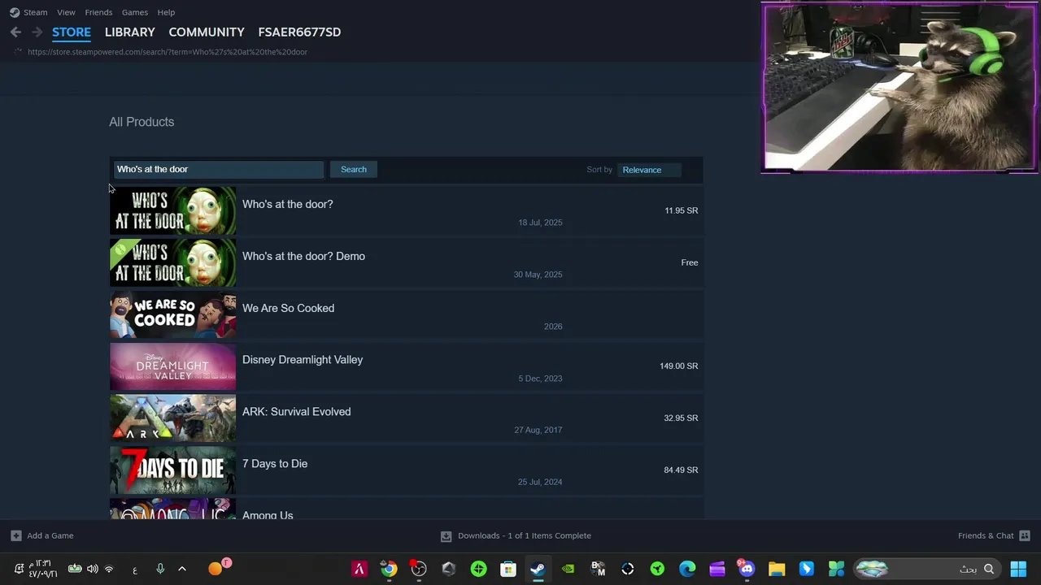
Task: Open the Who's at the door? Demo result
Action: point(407,262)
